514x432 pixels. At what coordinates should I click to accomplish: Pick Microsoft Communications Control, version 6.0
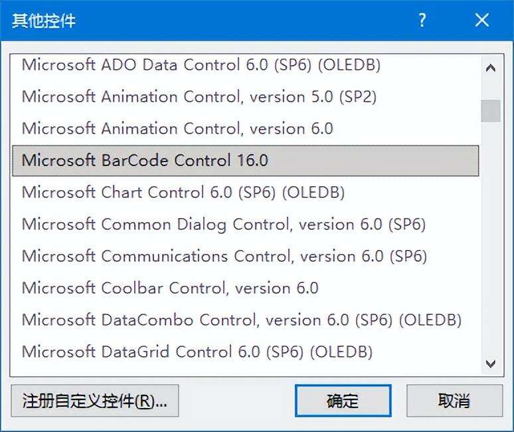click(x=246, y=256)
